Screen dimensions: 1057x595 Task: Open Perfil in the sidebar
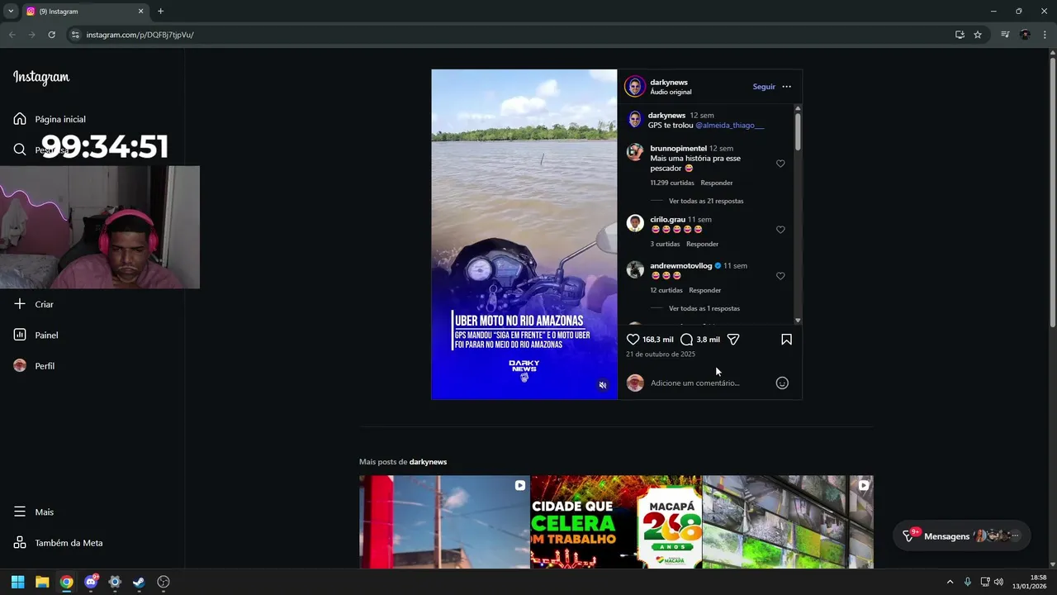34,366
